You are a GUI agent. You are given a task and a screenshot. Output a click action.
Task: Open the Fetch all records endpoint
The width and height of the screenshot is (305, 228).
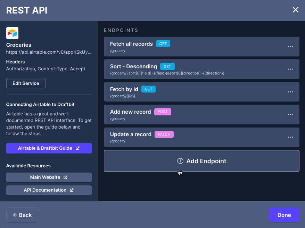tap(201, 46)
